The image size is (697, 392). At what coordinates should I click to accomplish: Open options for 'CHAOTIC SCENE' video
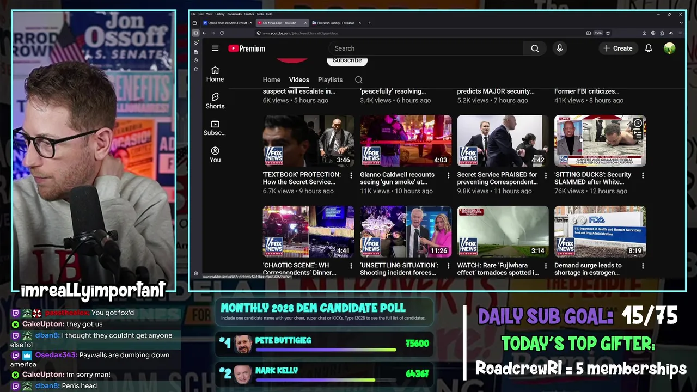(x=351, y=266)
